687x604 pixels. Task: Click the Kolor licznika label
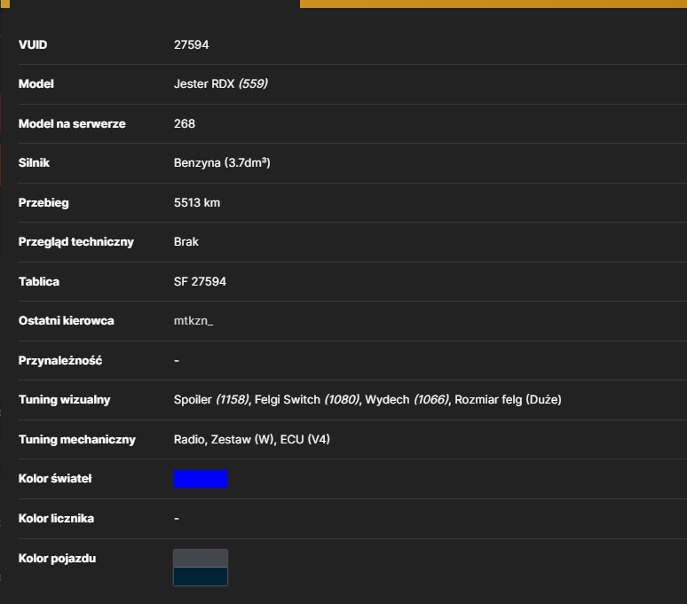[x=56, y=519]
